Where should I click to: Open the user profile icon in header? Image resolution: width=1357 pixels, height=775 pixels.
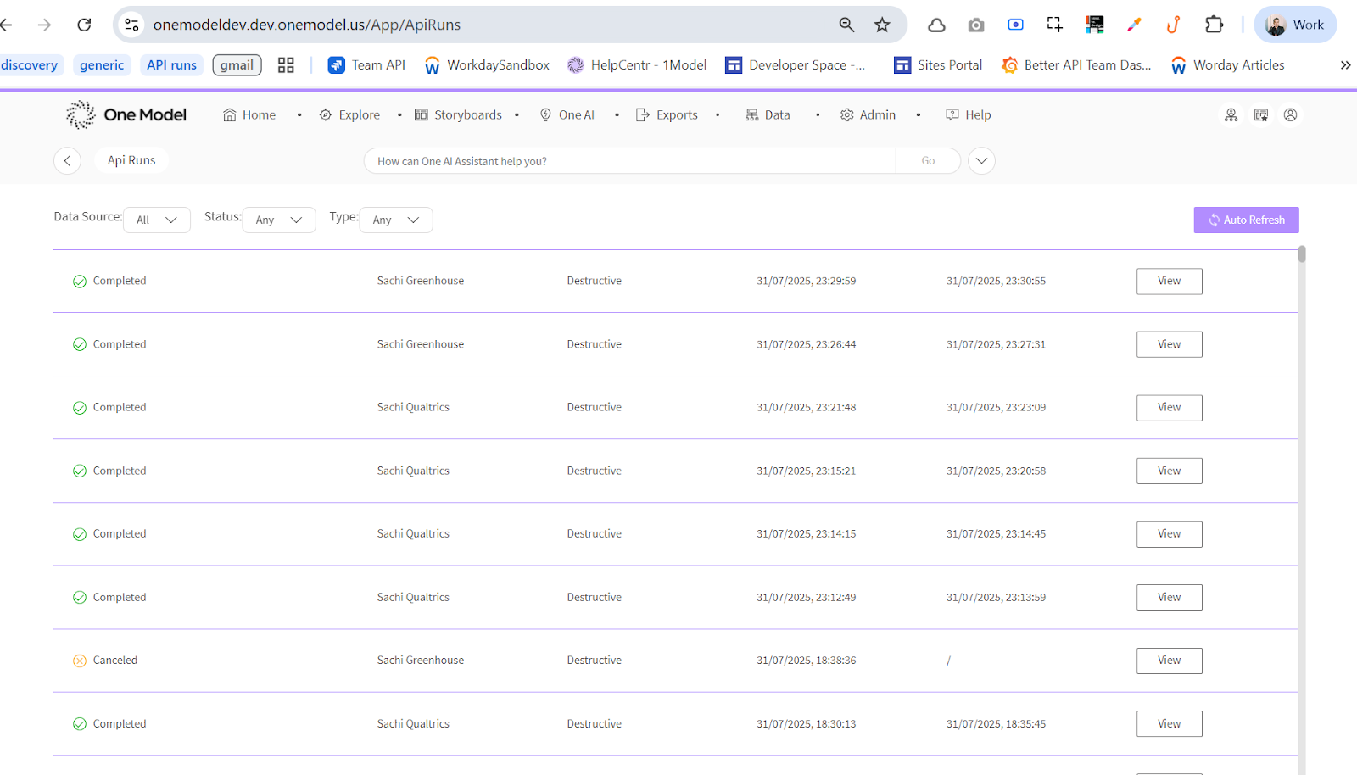1290,114
